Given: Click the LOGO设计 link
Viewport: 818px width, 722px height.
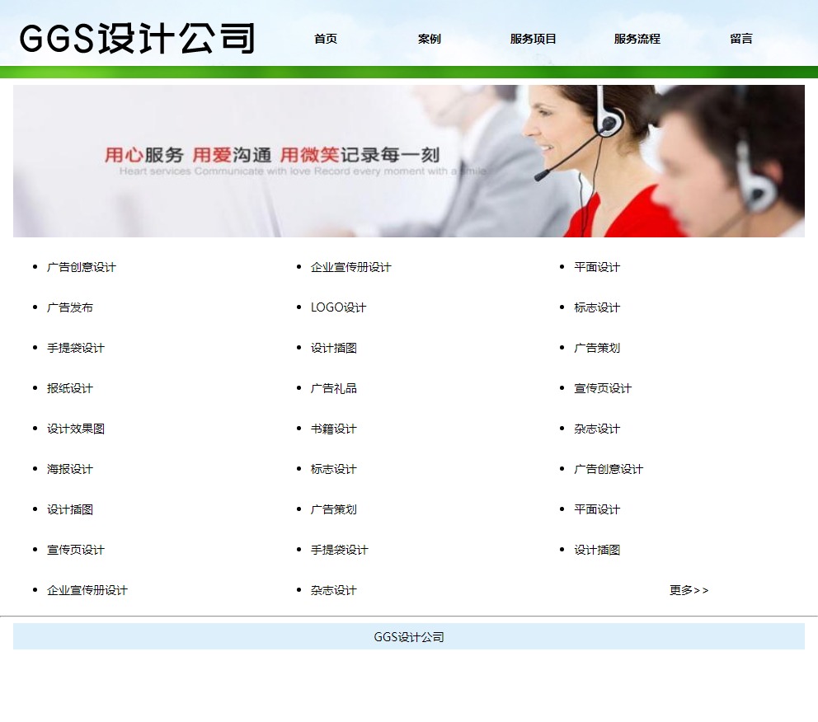Looking at the screenshot, I should pyautogui.click(x=338, y=307).
